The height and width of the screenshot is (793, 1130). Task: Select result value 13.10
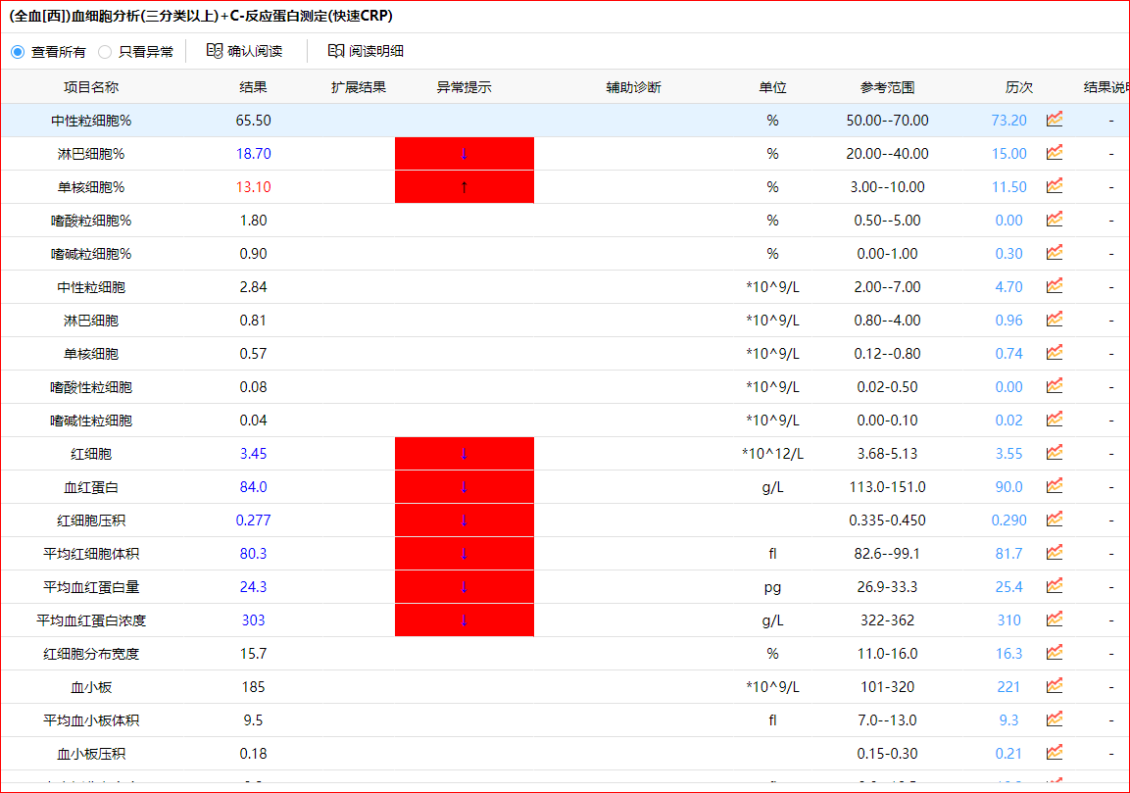tap(254, 186)
